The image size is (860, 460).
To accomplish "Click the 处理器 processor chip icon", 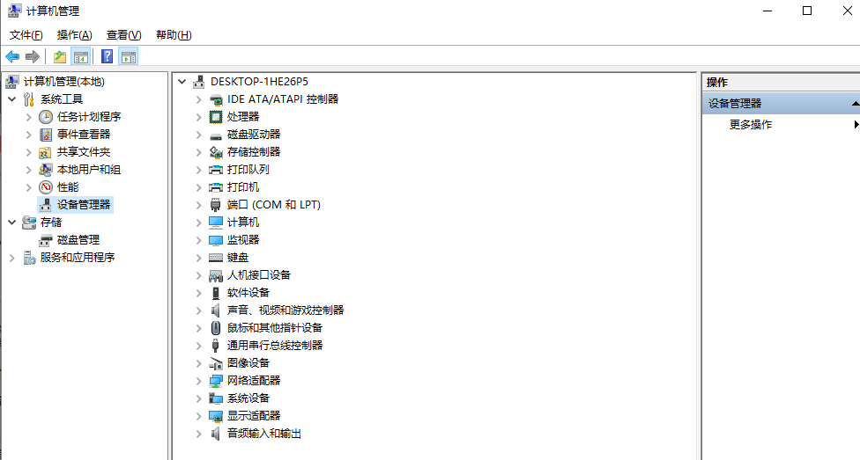I will pos(216,117).
